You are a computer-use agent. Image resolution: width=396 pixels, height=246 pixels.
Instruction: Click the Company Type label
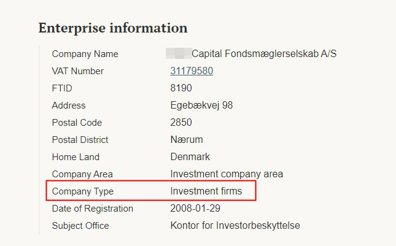83,191
